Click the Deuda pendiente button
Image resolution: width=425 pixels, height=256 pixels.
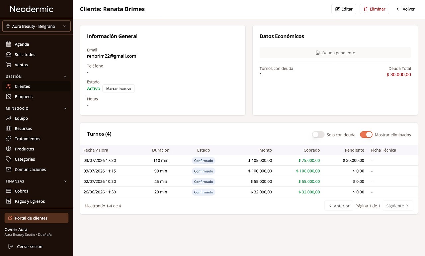[x=335, y=53]
